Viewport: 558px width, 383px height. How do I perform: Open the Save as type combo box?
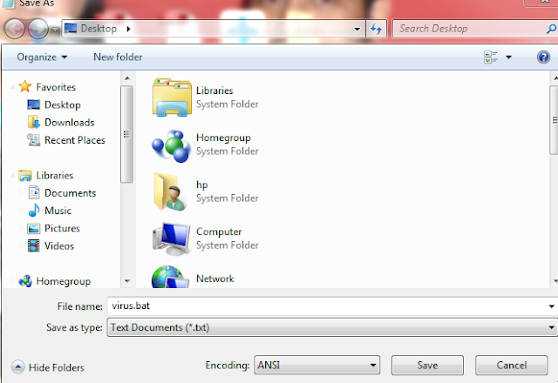click(x=332, y=327)
